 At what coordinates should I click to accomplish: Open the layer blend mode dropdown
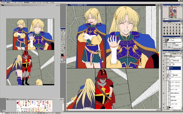coord(167,54)
